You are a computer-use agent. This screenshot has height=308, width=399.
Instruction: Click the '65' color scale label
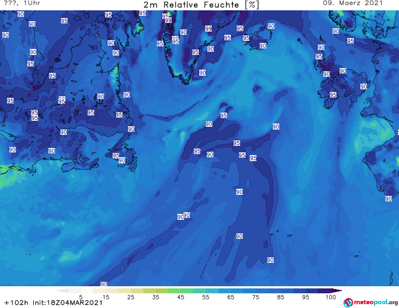click(231, 297)
